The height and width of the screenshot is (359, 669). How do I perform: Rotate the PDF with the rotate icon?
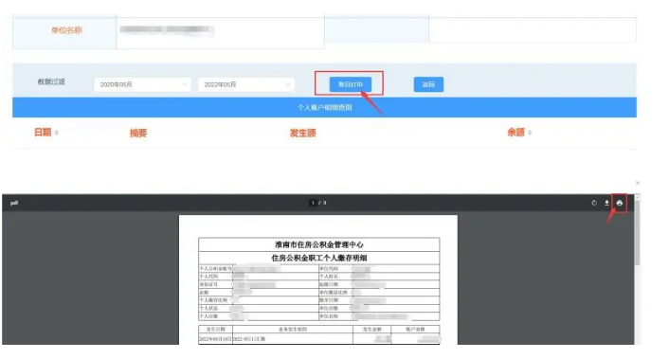(594, 203)
